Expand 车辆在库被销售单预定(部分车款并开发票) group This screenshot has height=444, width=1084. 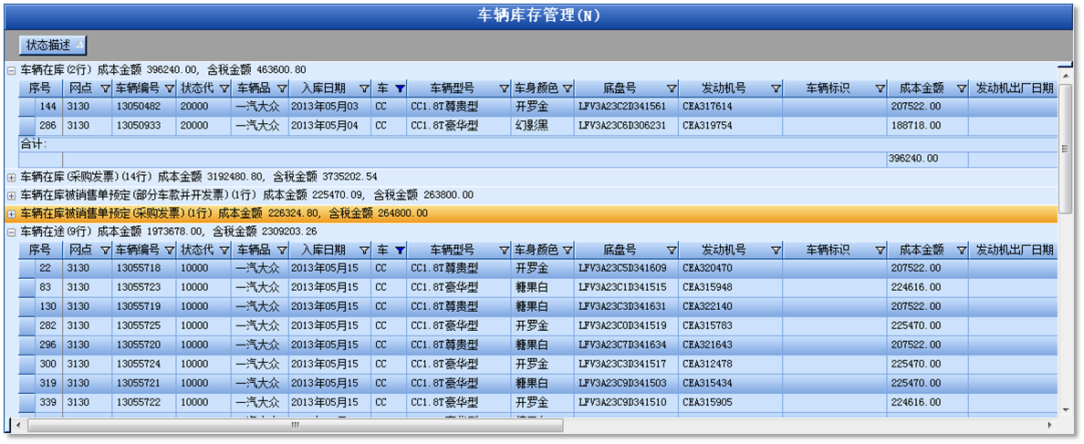(x=12, y=195)
